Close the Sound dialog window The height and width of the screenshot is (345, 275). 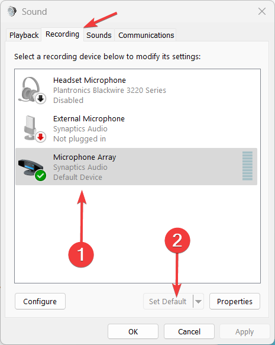click(x=262, y=11)
